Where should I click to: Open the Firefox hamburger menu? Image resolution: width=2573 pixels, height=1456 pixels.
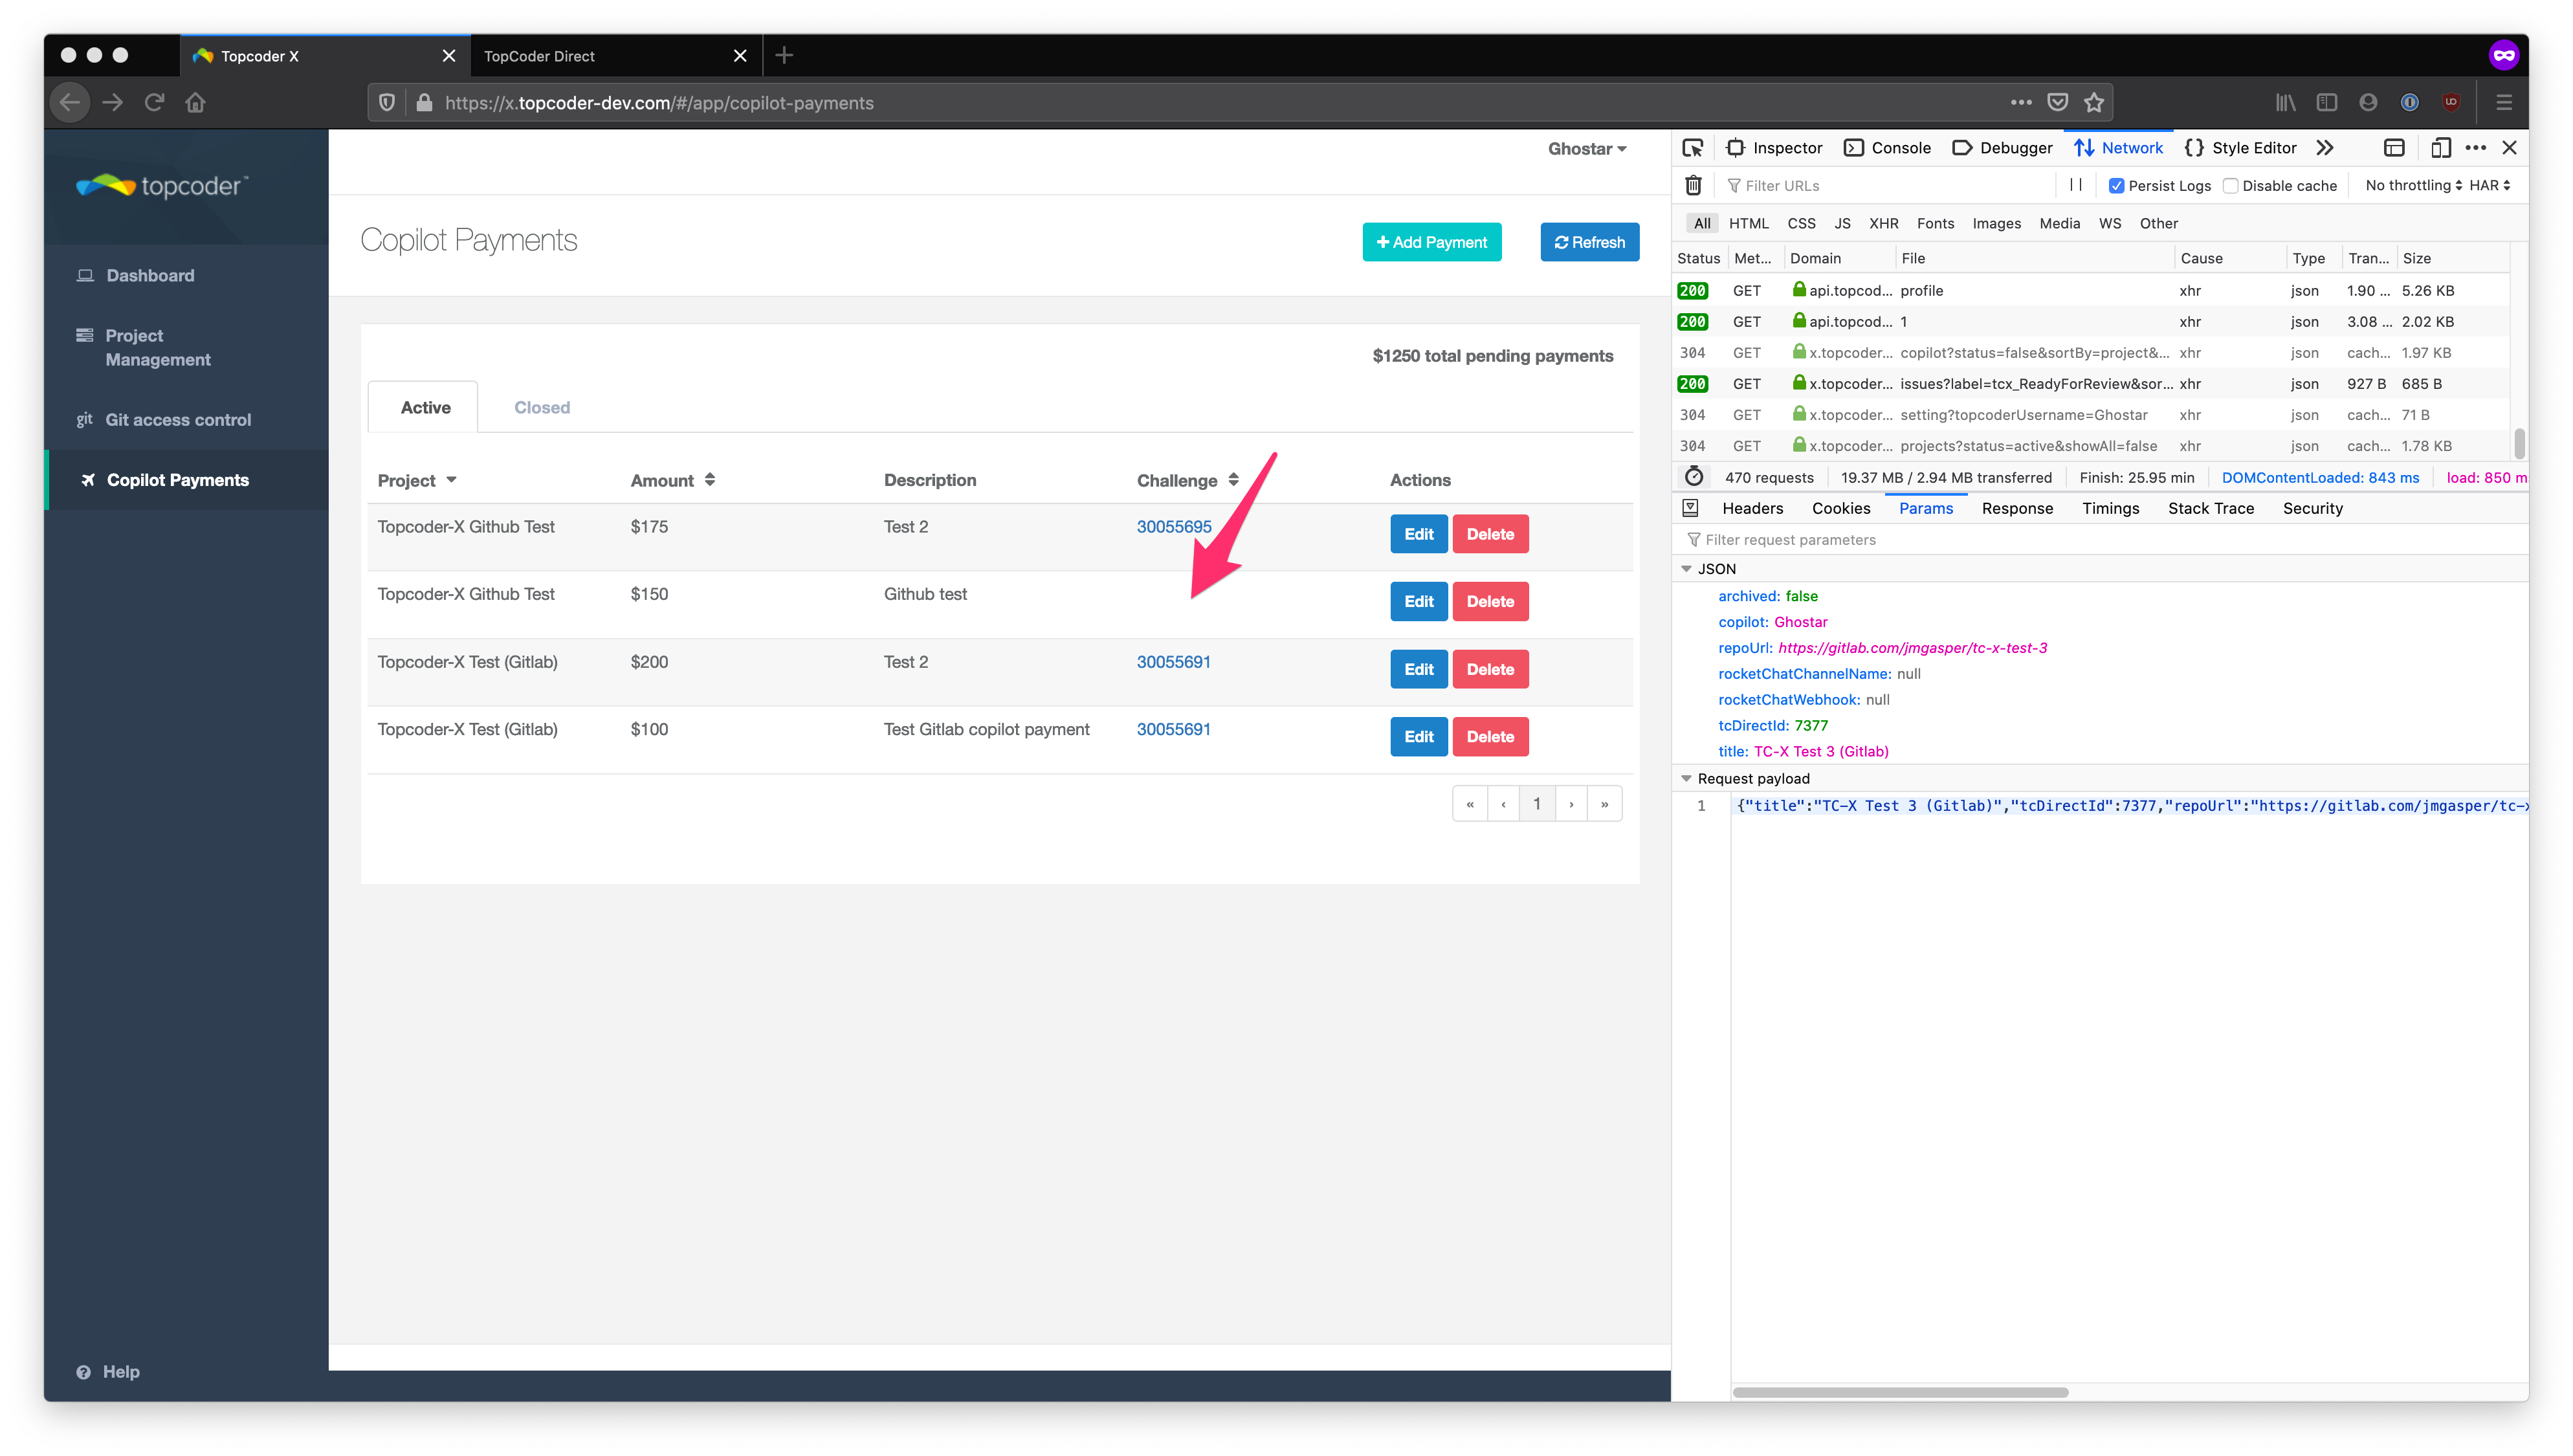[x=2504, y=102]
